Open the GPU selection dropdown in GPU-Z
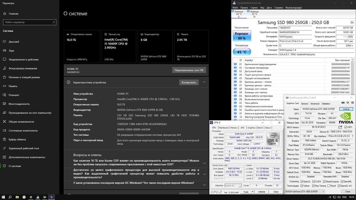 coord(305,191)
